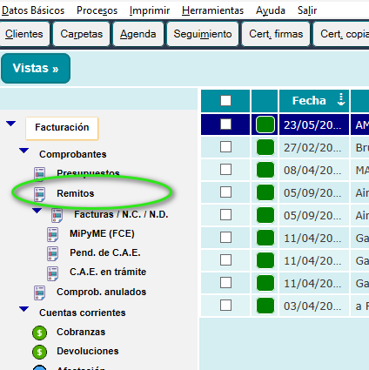Click the Vistas » button

36,68
